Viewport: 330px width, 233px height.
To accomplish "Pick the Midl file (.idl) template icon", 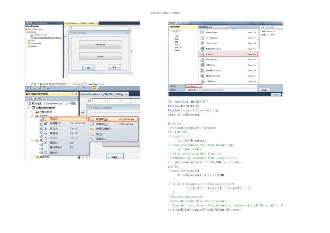I will coord(202,60).
